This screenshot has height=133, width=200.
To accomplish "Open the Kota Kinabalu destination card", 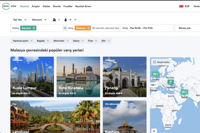I will click(78, 77).
